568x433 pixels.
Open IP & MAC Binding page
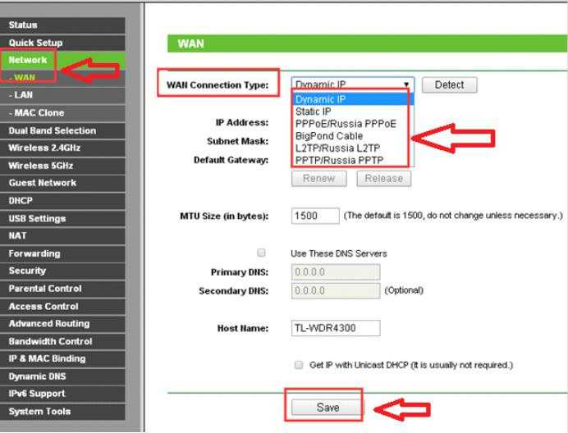click(62, 358)
